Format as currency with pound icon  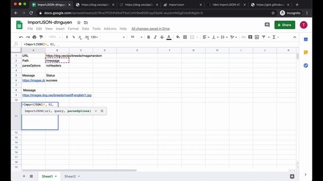[67, 37]
